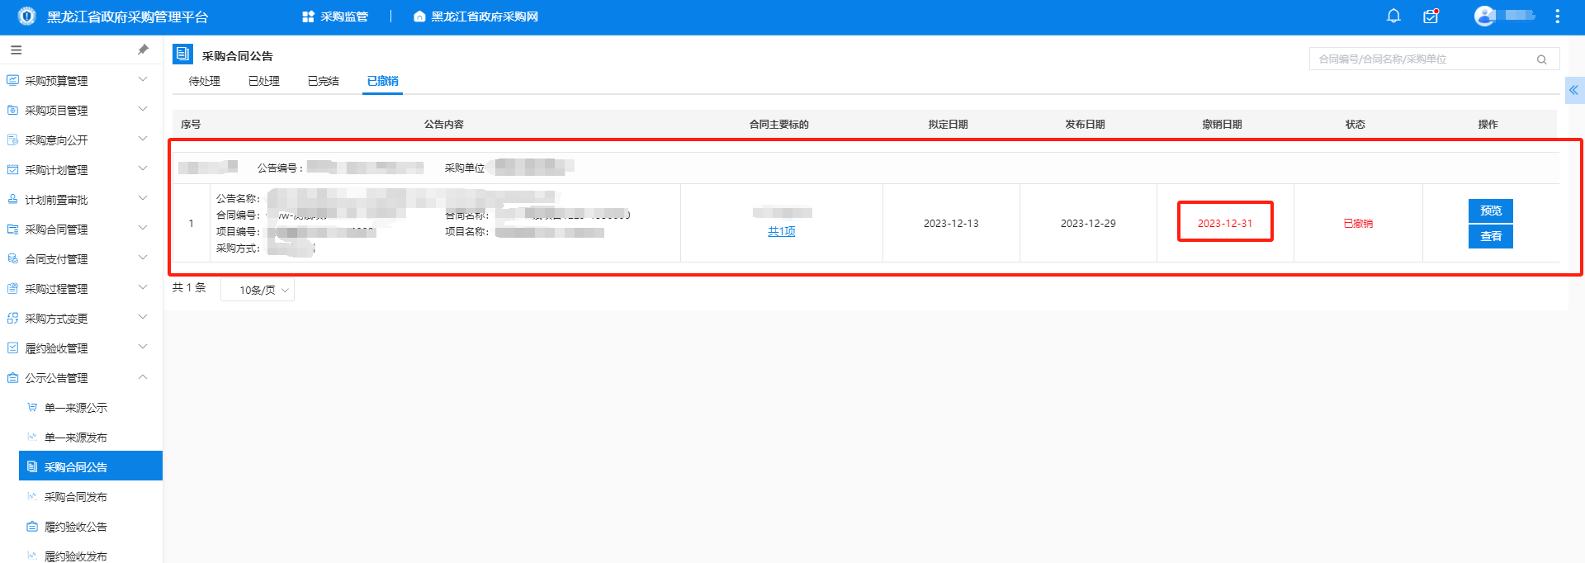Click the 公告内容 column header
Screen dimensions: 1585x563
(x=444, y=125)
